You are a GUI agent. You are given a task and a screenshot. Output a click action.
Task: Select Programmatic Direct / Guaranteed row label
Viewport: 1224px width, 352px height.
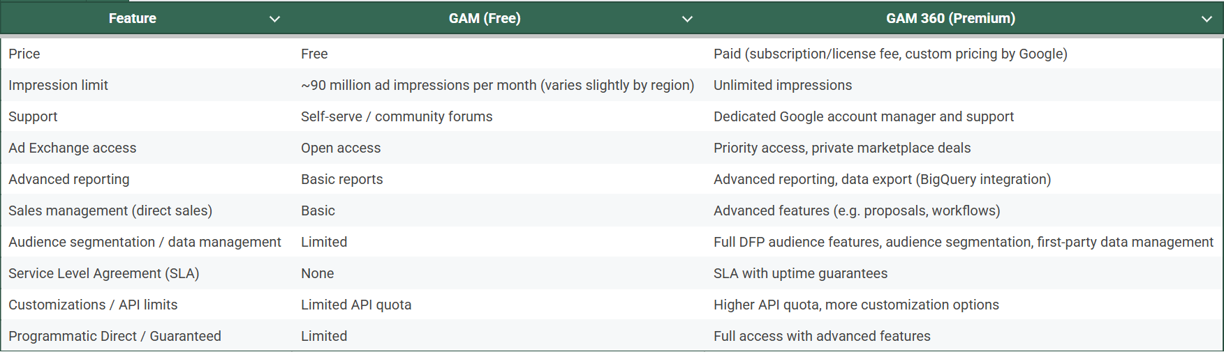click(115, 336)
